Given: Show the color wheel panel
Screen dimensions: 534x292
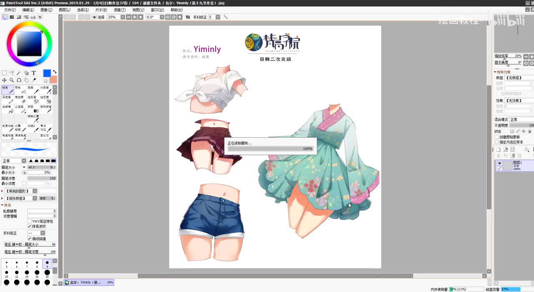Looking at the screenshot, I should click(5, 17).
